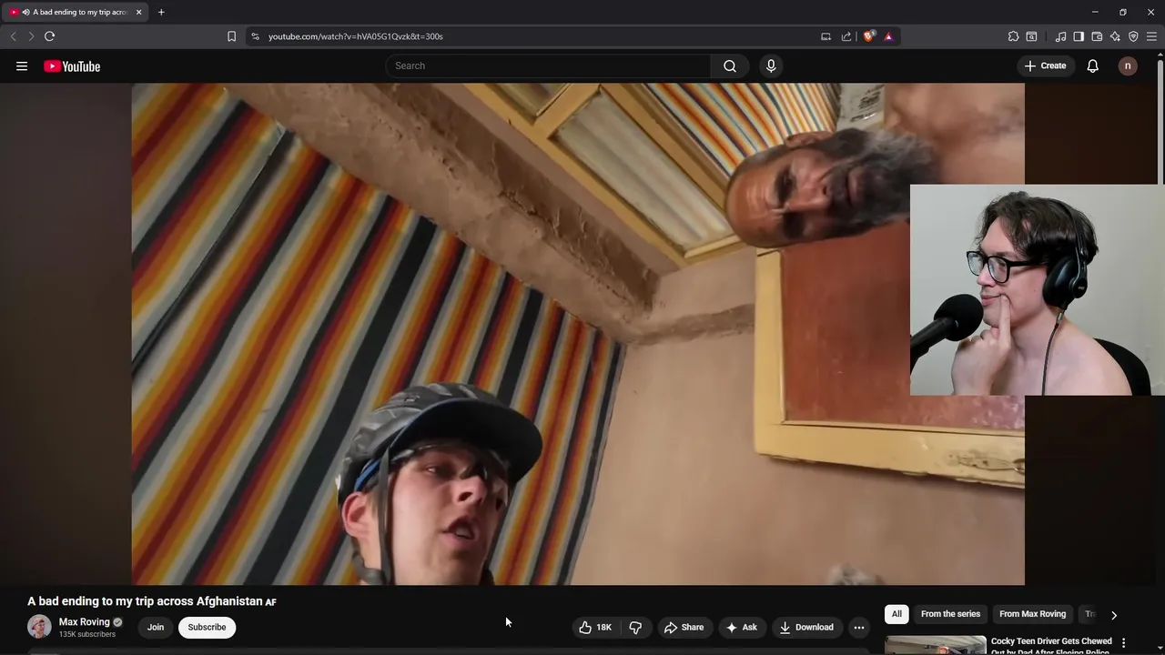
Task: Open options for Cocky Teen Driver video
Action: pos(1123,642)
